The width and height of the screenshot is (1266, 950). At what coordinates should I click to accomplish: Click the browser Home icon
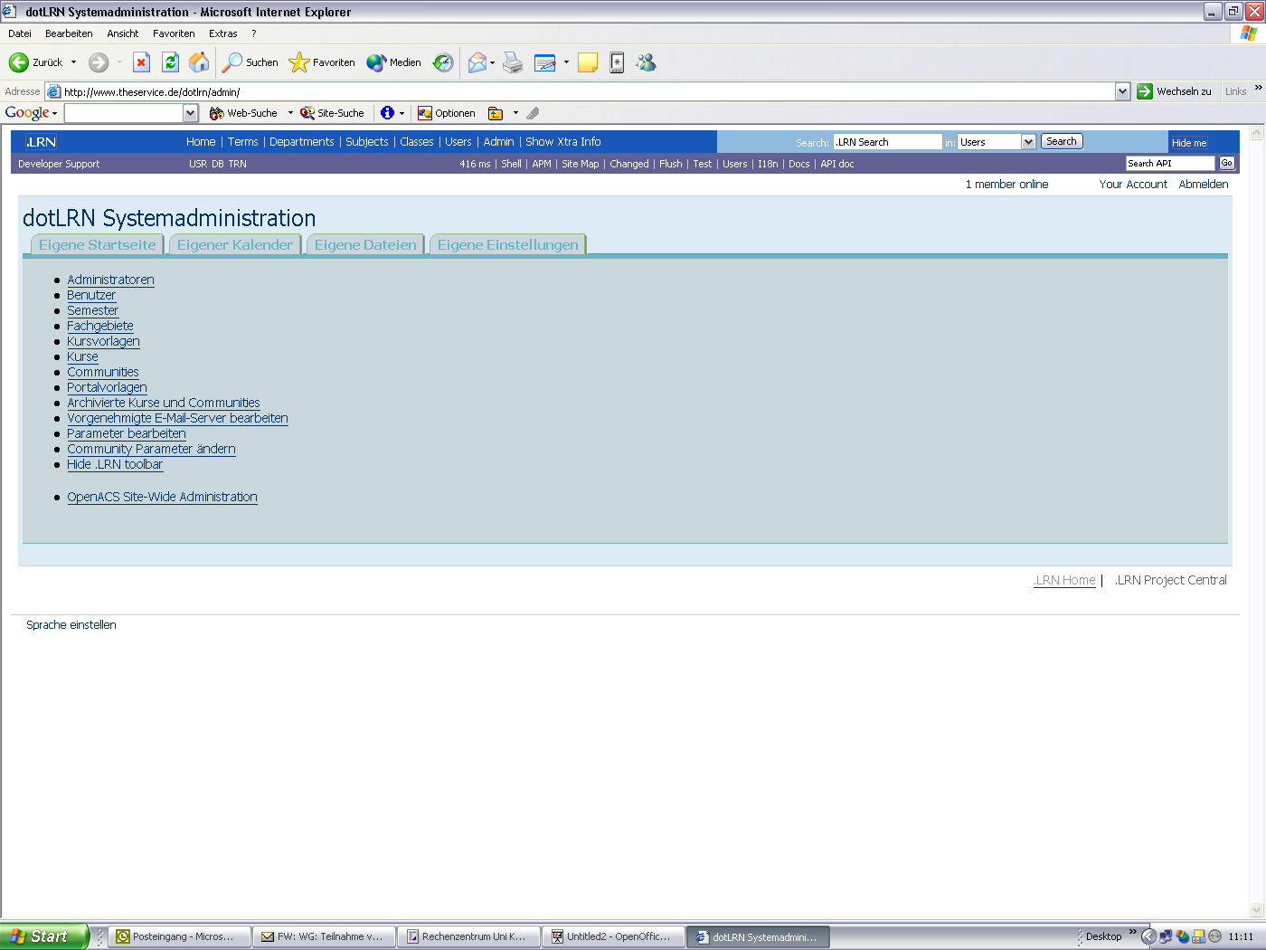point(198,62)
